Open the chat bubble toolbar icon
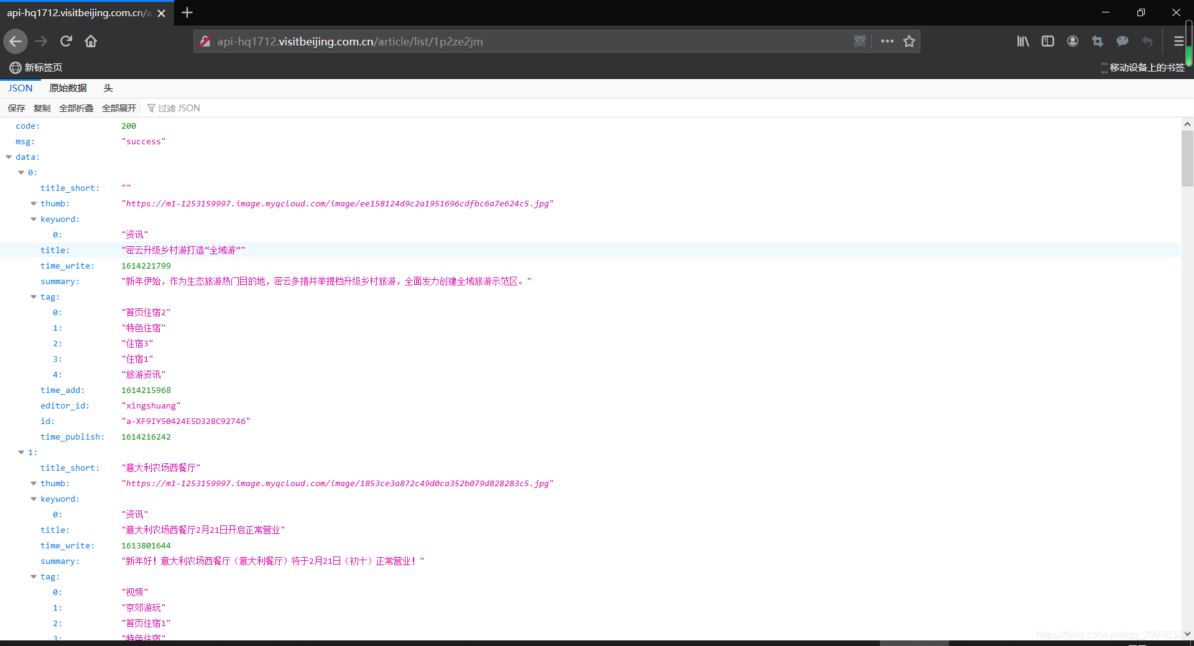The height and width of the screenshot is (646, 1194). 1122,42
